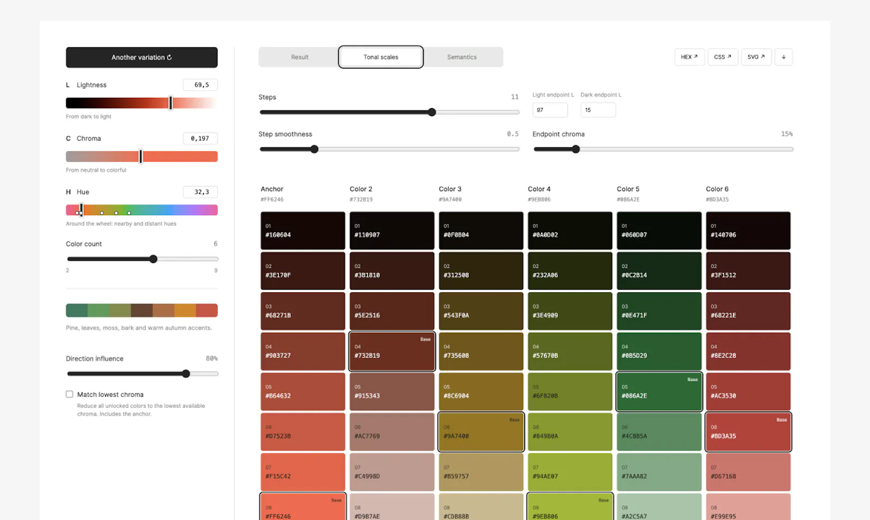Click the Lightness value field 69,5

200,85
